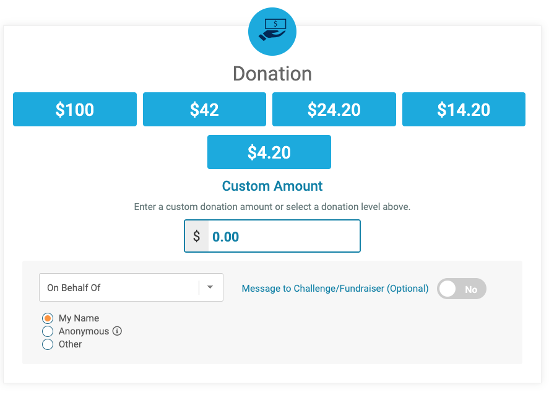549x397 pixels.
Task: Click the dollar sign prefix in the amount field
Action: click(197, 236)
